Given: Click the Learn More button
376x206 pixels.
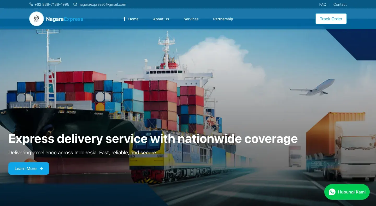Looking at the screenshot, I should [29, 168].
